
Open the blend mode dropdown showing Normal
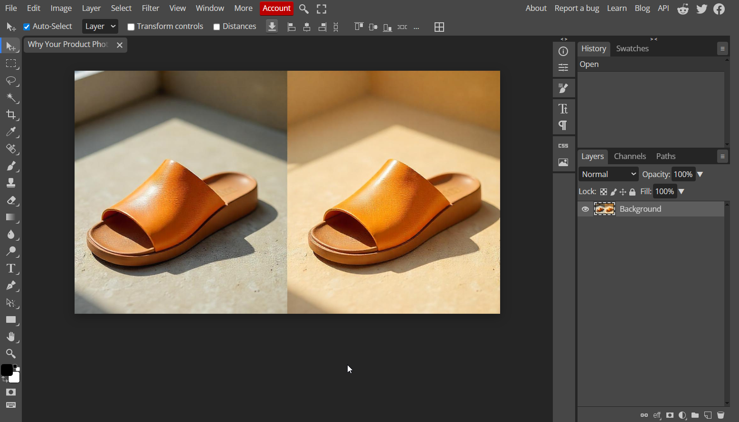608,174
